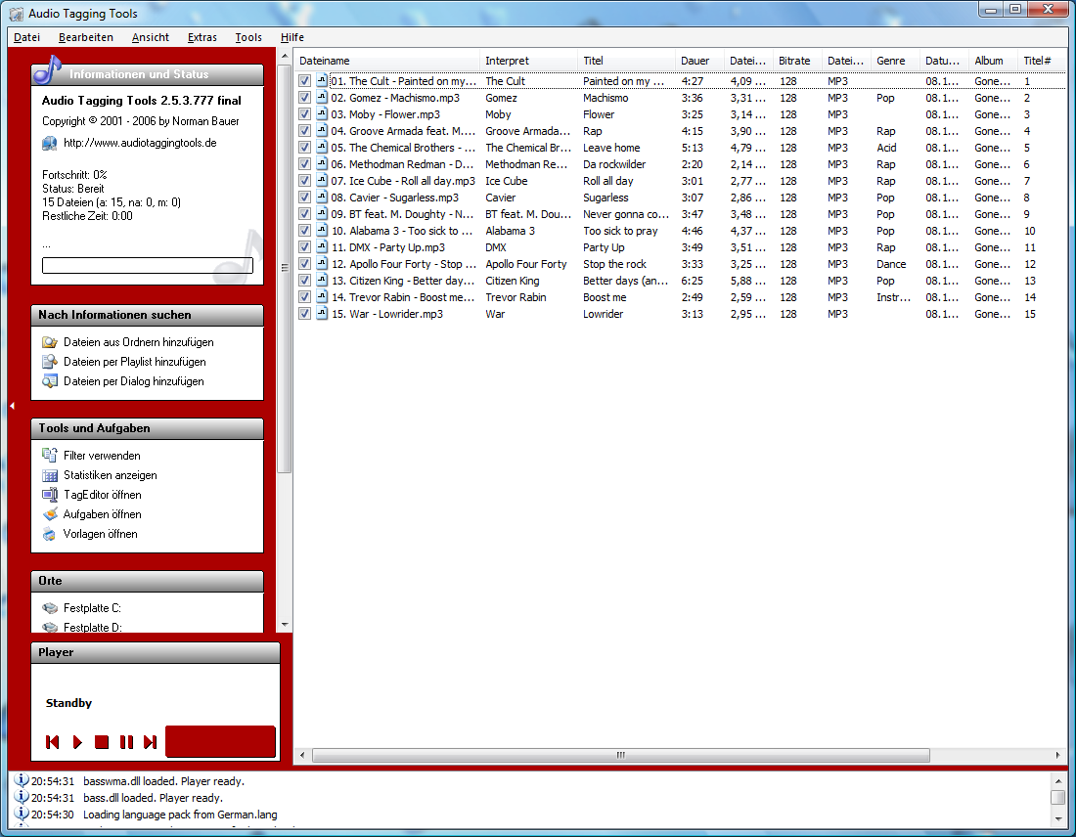Collapse the Nach Informationen suchen panel
The width and height of the screenshot is (1076, 837).
pos(148,315)
